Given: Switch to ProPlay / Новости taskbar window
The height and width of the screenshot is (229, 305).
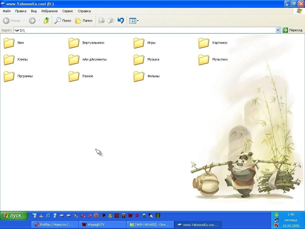Looking at the screenshot, I should pyautogui.click(x=55, y=225).
